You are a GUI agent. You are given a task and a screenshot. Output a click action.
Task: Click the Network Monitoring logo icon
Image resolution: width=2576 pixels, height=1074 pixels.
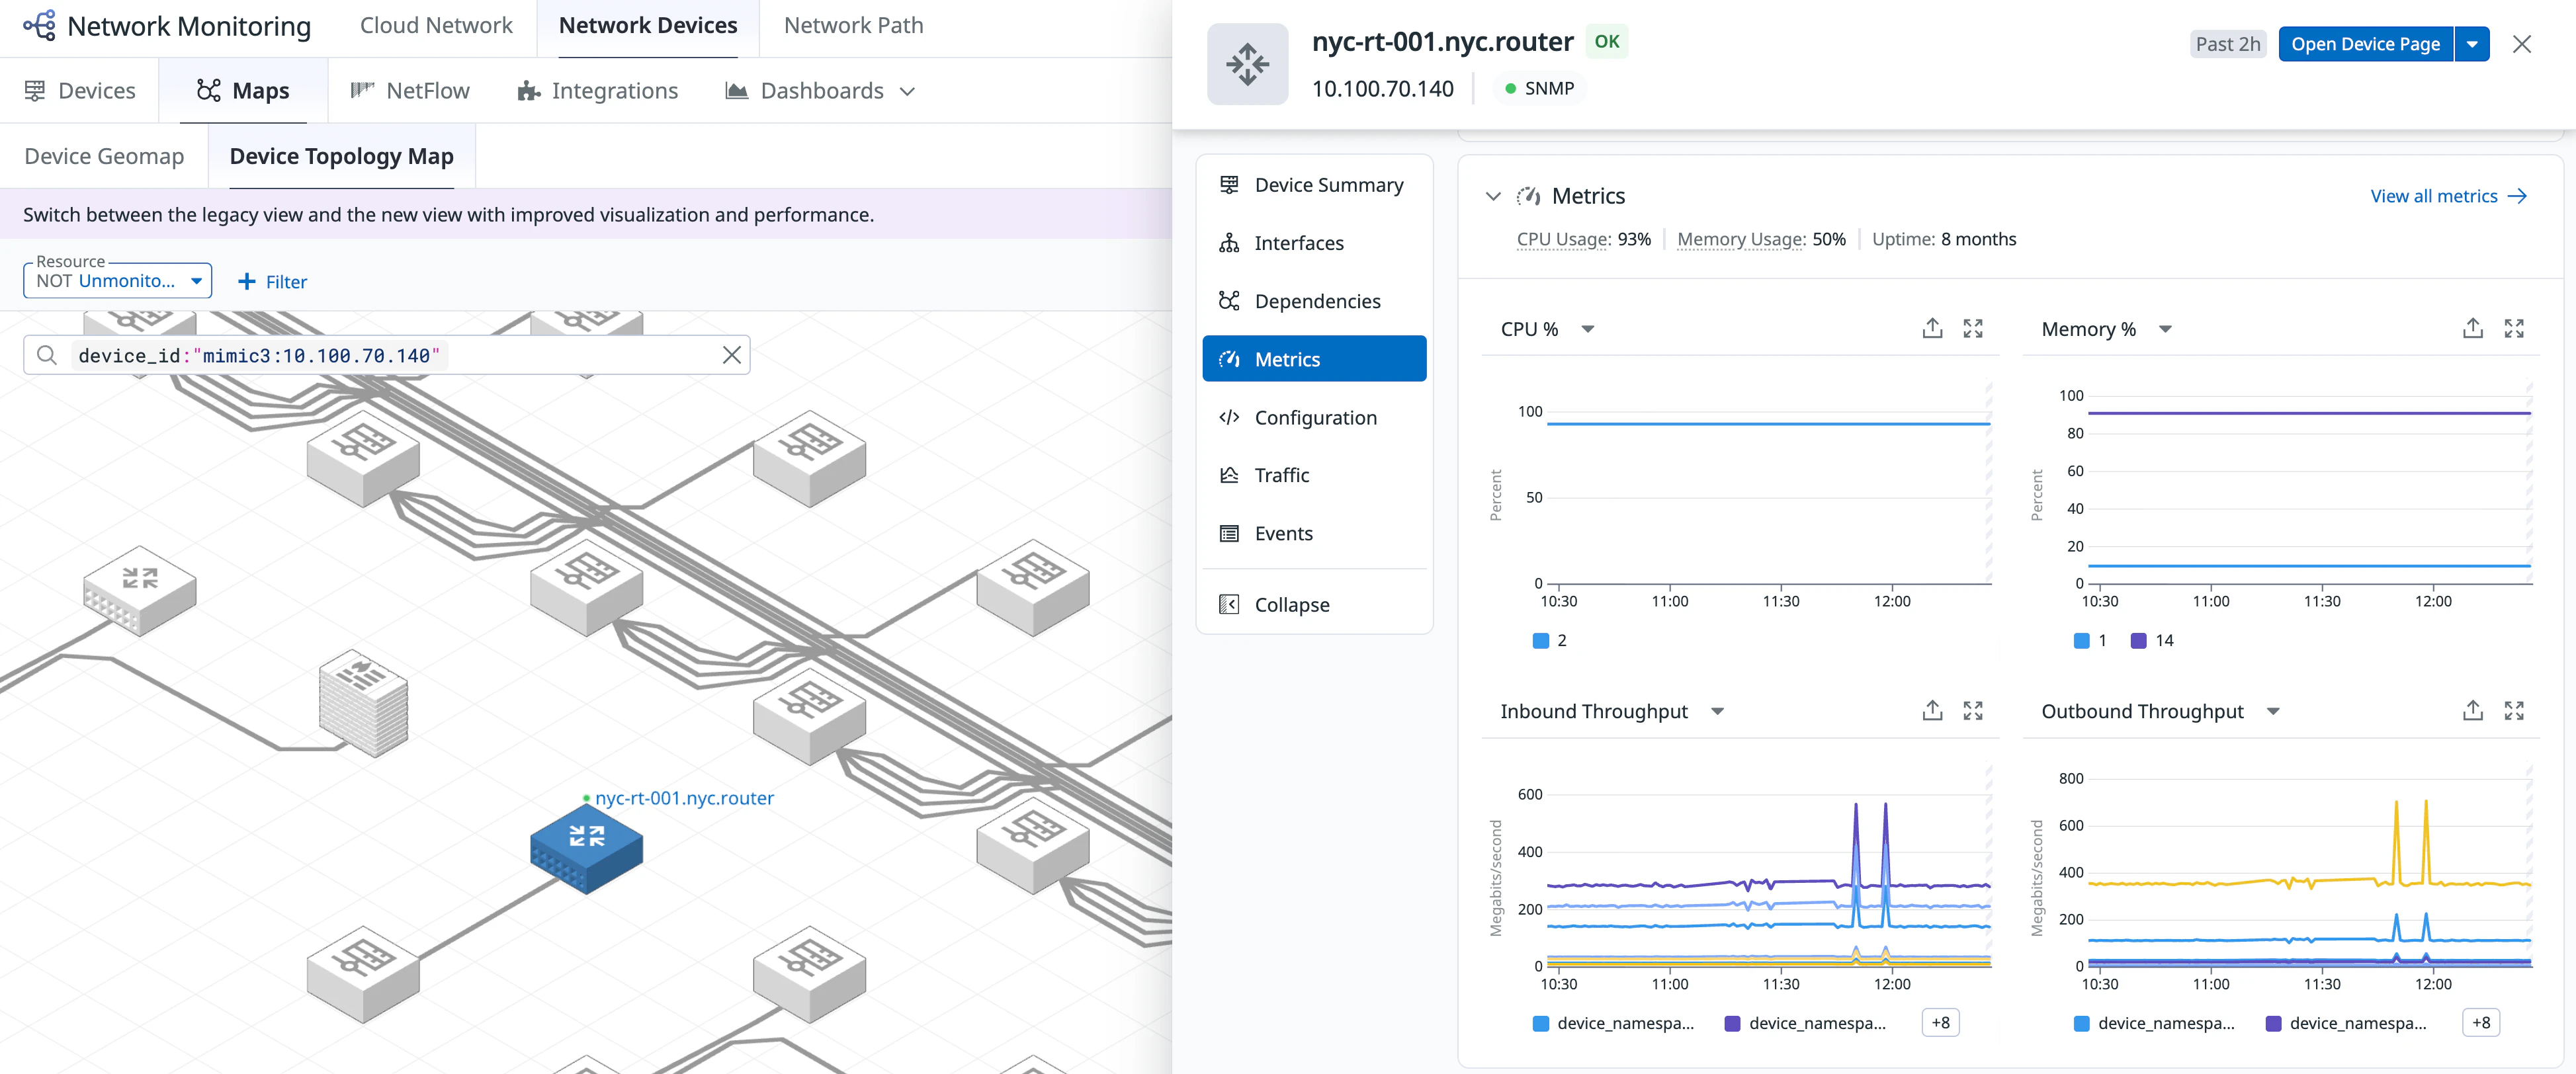[x=39, y=26]
